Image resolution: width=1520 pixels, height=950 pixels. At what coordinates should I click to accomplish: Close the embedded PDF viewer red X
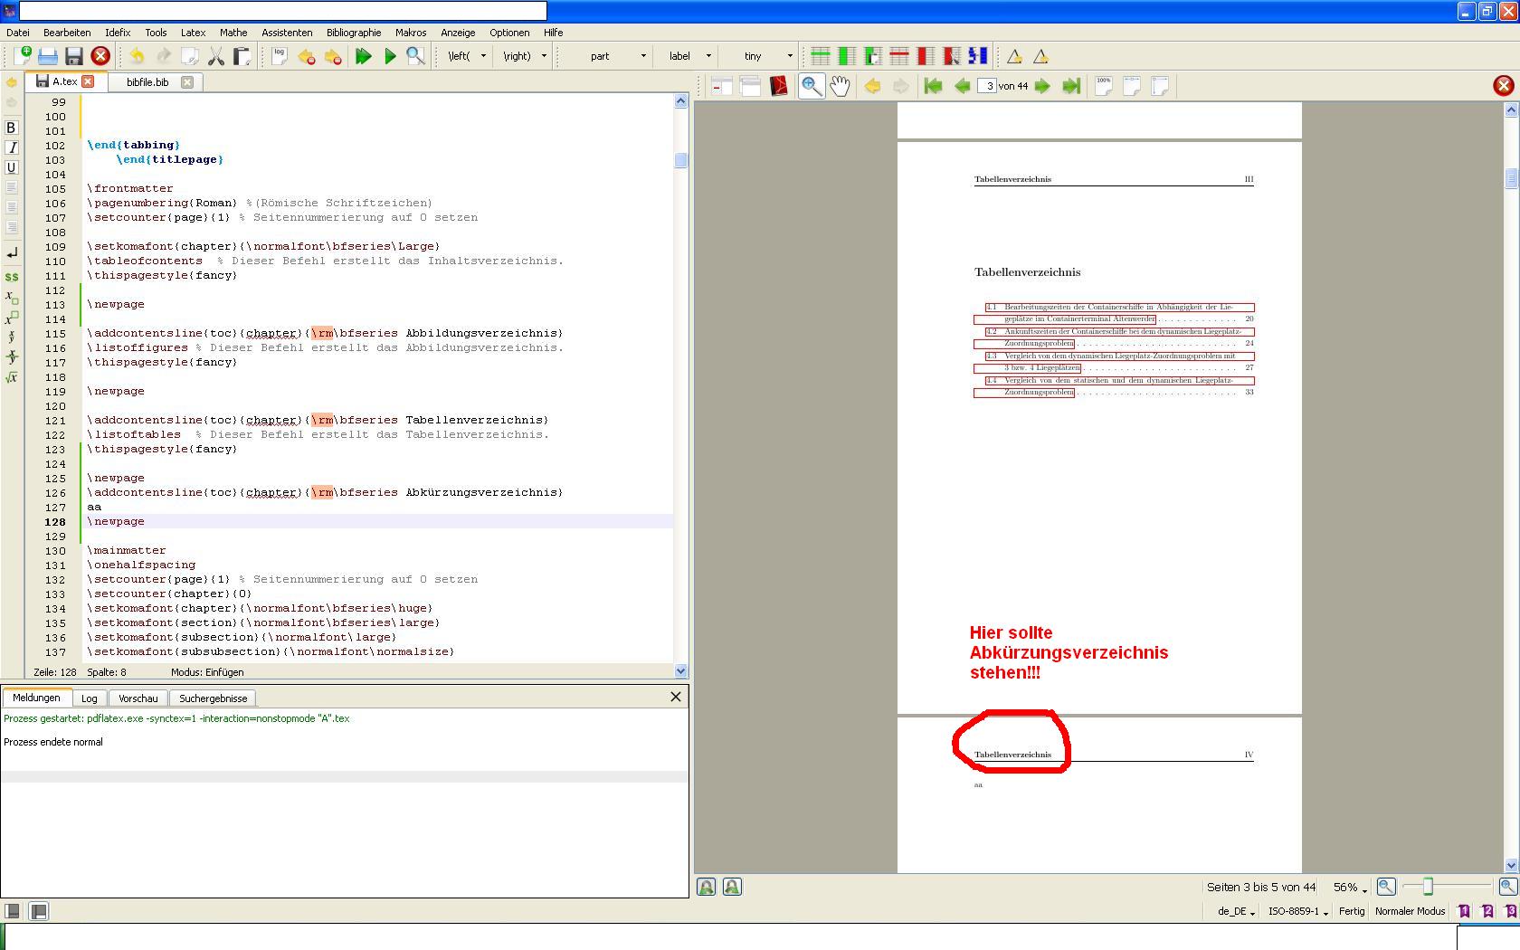1504,86
